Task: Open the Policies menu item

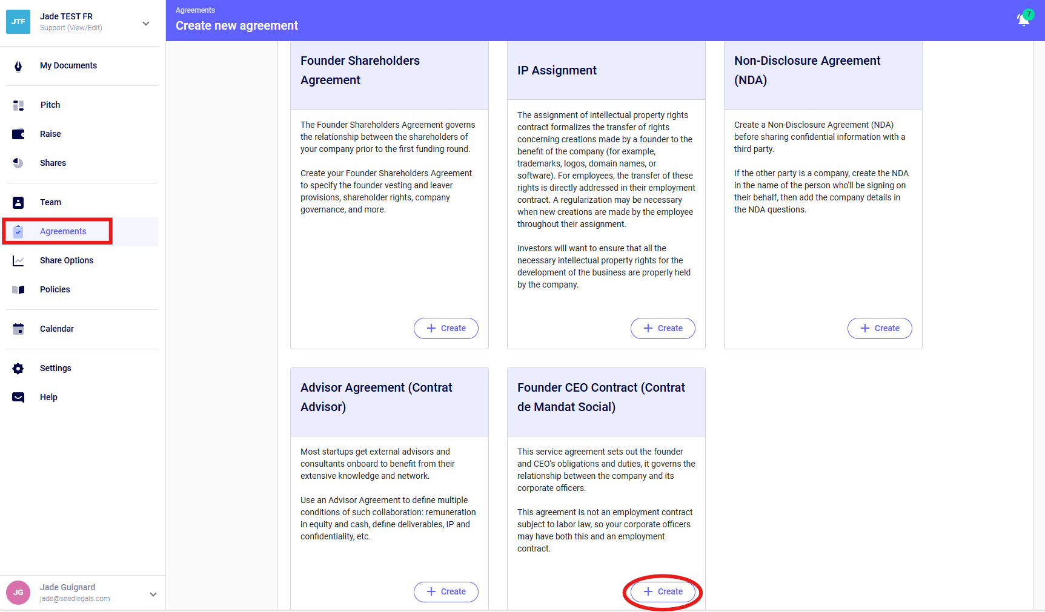Action: 55,290
